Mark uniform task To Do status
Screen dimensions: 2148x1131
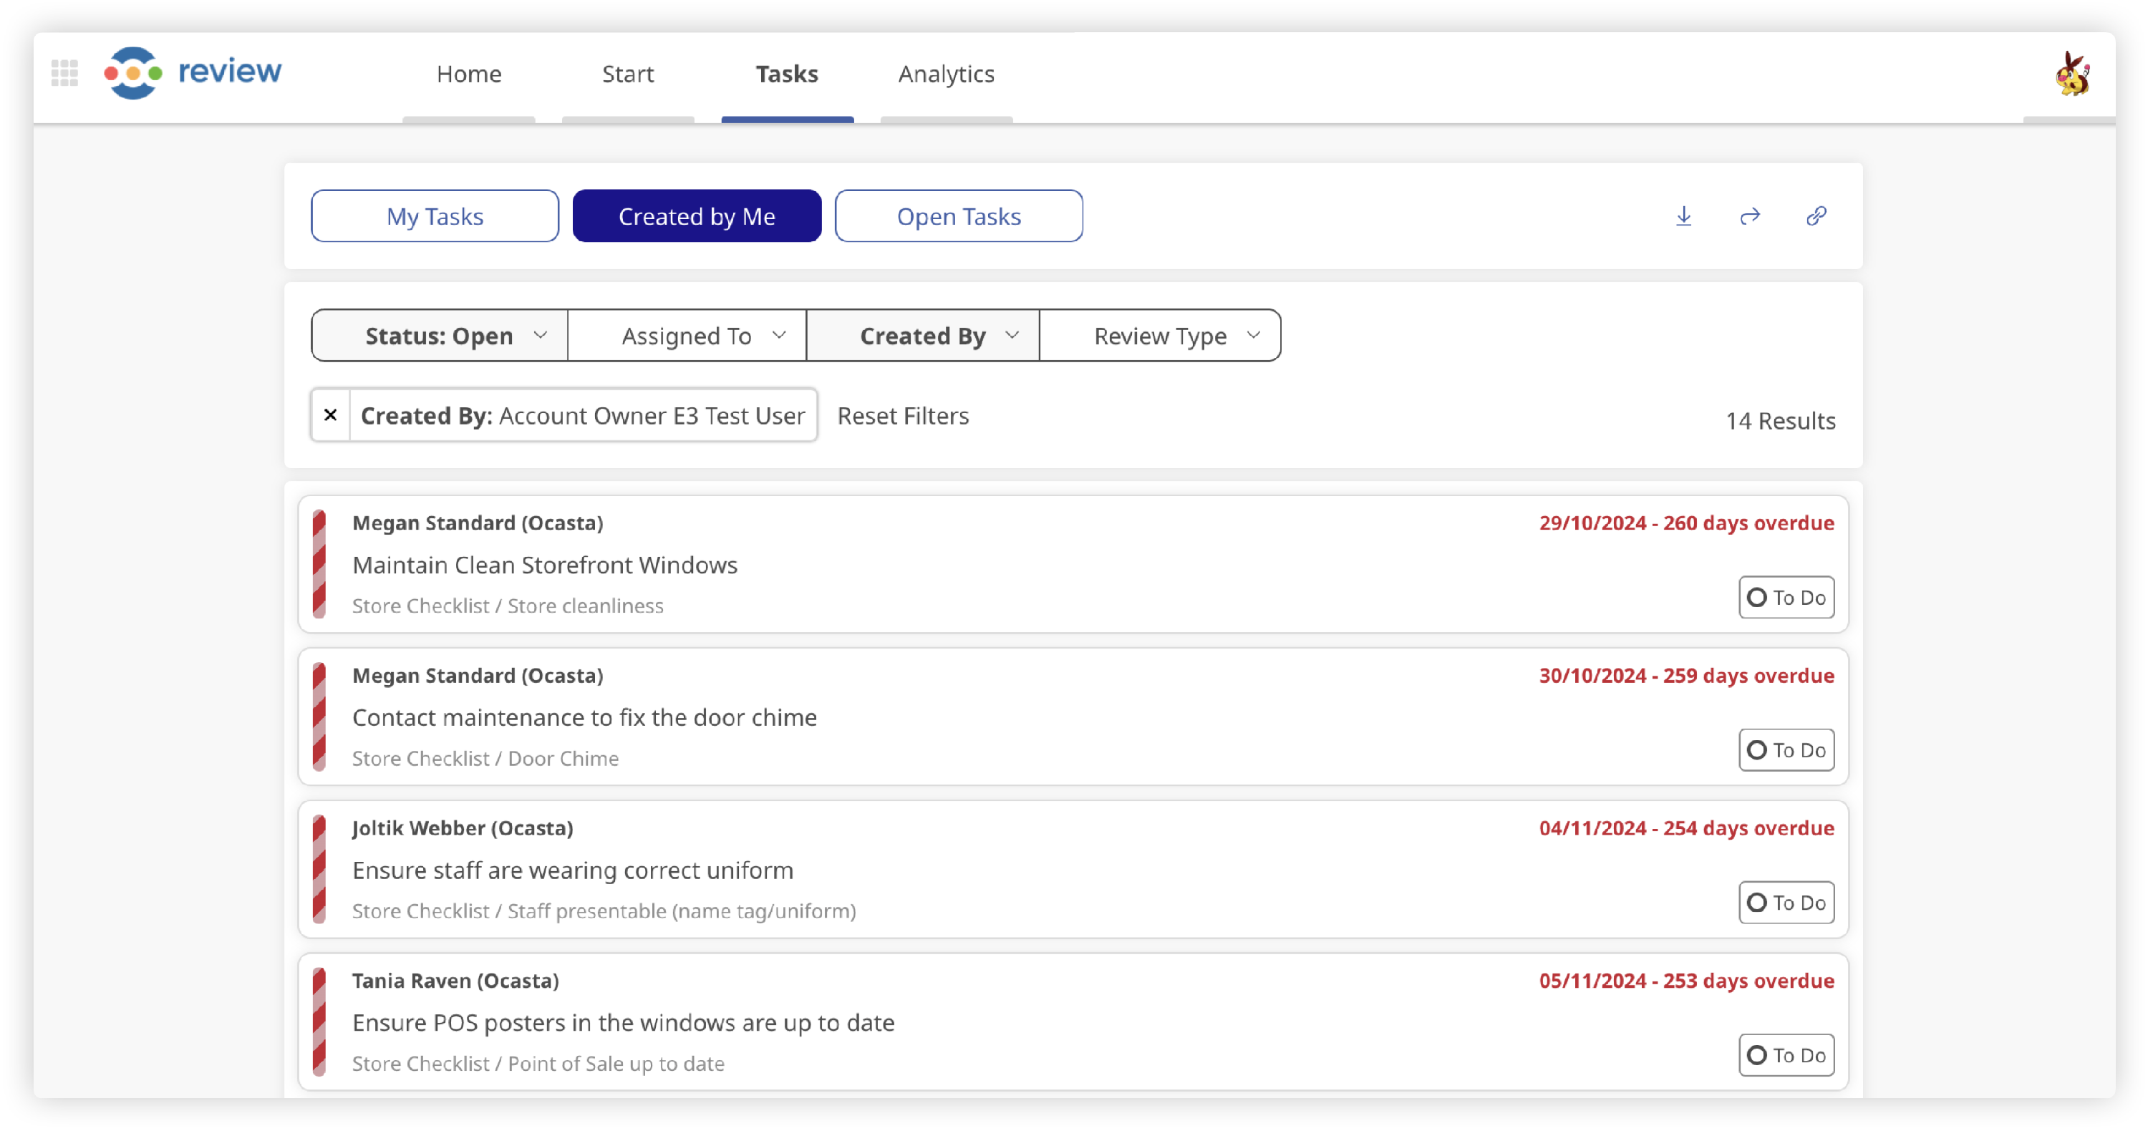coord(1785,903)
